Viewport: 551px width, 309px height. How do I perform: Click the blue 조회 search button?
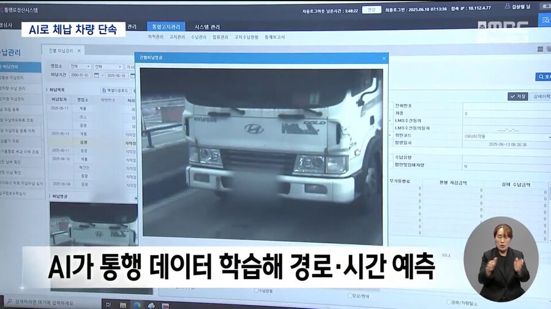coord(543,77)
